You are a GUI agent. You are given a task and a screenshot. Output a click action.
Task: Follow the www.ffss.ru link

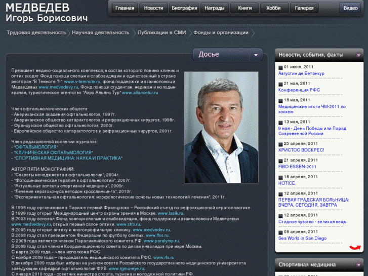tap(157, 235)
